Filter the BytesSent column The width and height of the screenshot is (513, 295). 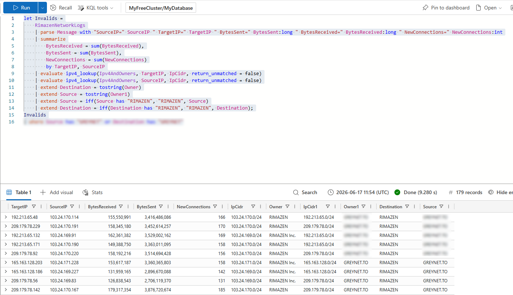coord(161,206)
